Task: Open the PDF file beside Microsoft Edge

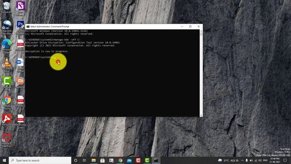Action: coord(20,45)
